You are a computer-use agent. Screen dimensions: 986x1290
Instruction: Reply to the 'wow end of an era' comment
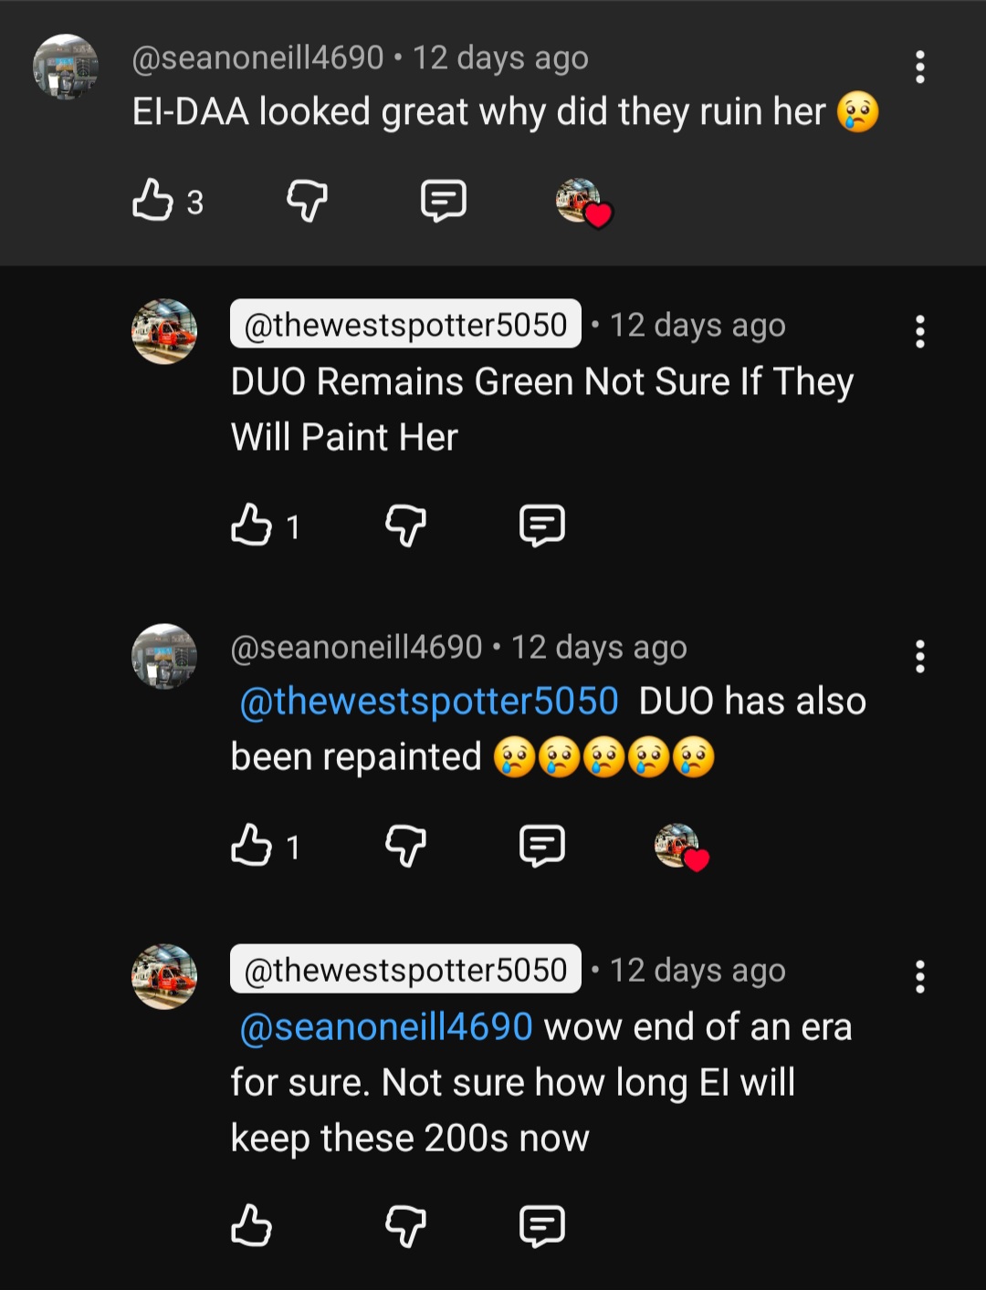(542, 1224)
